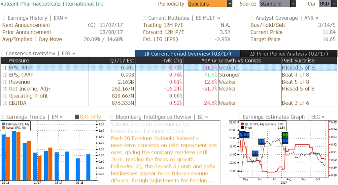Click Next Announcement date 11/07/17

pos(111,25)
